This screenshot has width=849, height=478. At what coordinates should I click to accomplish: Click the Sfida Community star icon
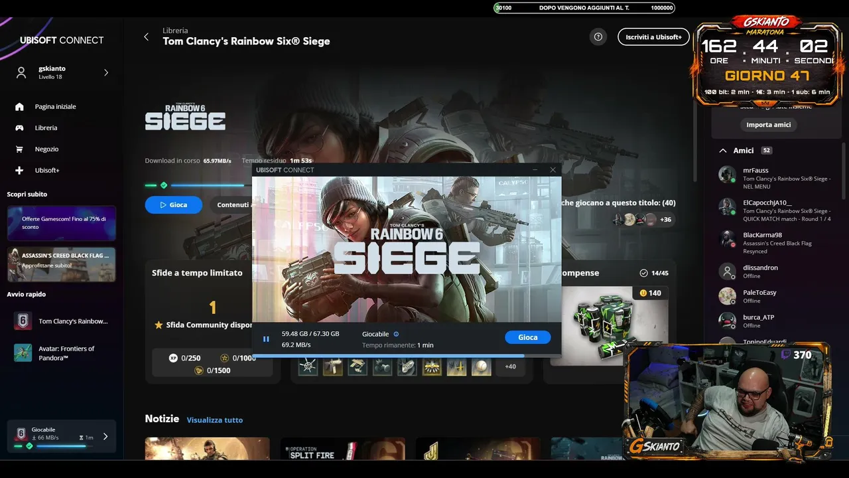[x=159, y=325]
